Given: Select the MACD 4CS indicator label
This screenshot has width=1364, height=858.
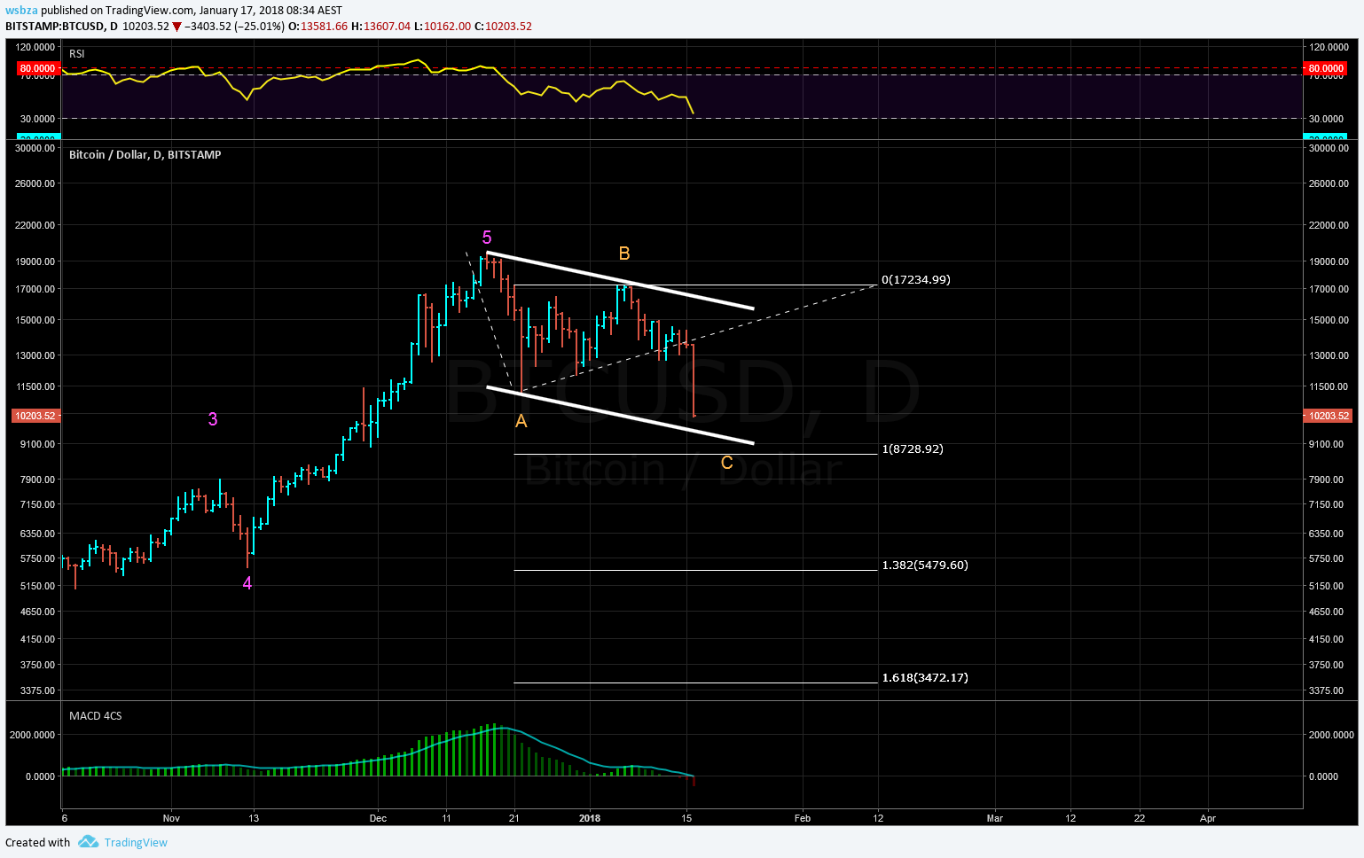Looking at the screenshot, I should pos(96,715).
